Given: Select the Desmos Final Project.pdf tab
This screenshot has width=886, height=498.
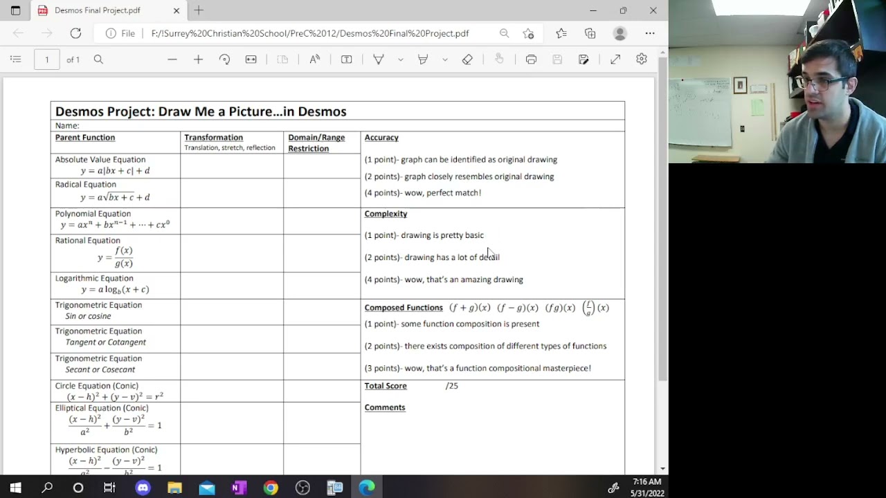Looking at the screenshot, I should click(107, 10).
